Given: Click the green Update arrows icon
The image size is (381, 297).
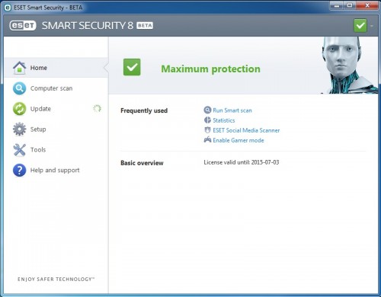Looking at the screenshot, I should tap(20, 109).
